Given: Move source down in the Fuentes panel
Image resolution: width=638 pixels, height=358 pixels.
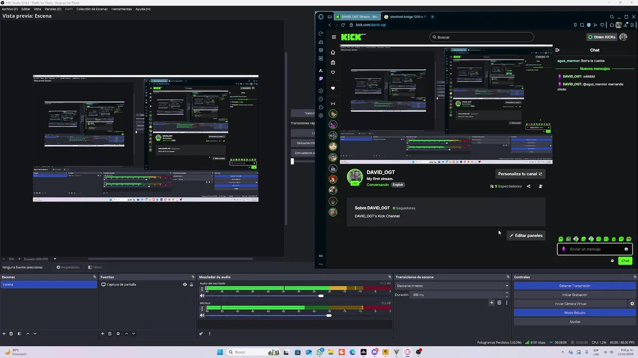Looking at the screenshot, I should (134, 334).
